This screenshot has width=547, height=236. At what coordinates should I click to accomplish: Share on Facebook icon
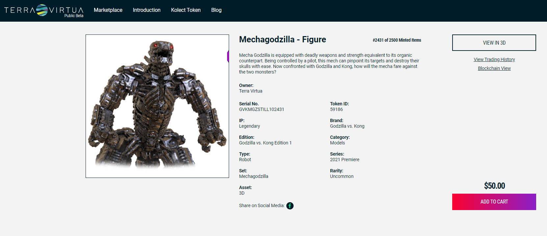point(290,206)
